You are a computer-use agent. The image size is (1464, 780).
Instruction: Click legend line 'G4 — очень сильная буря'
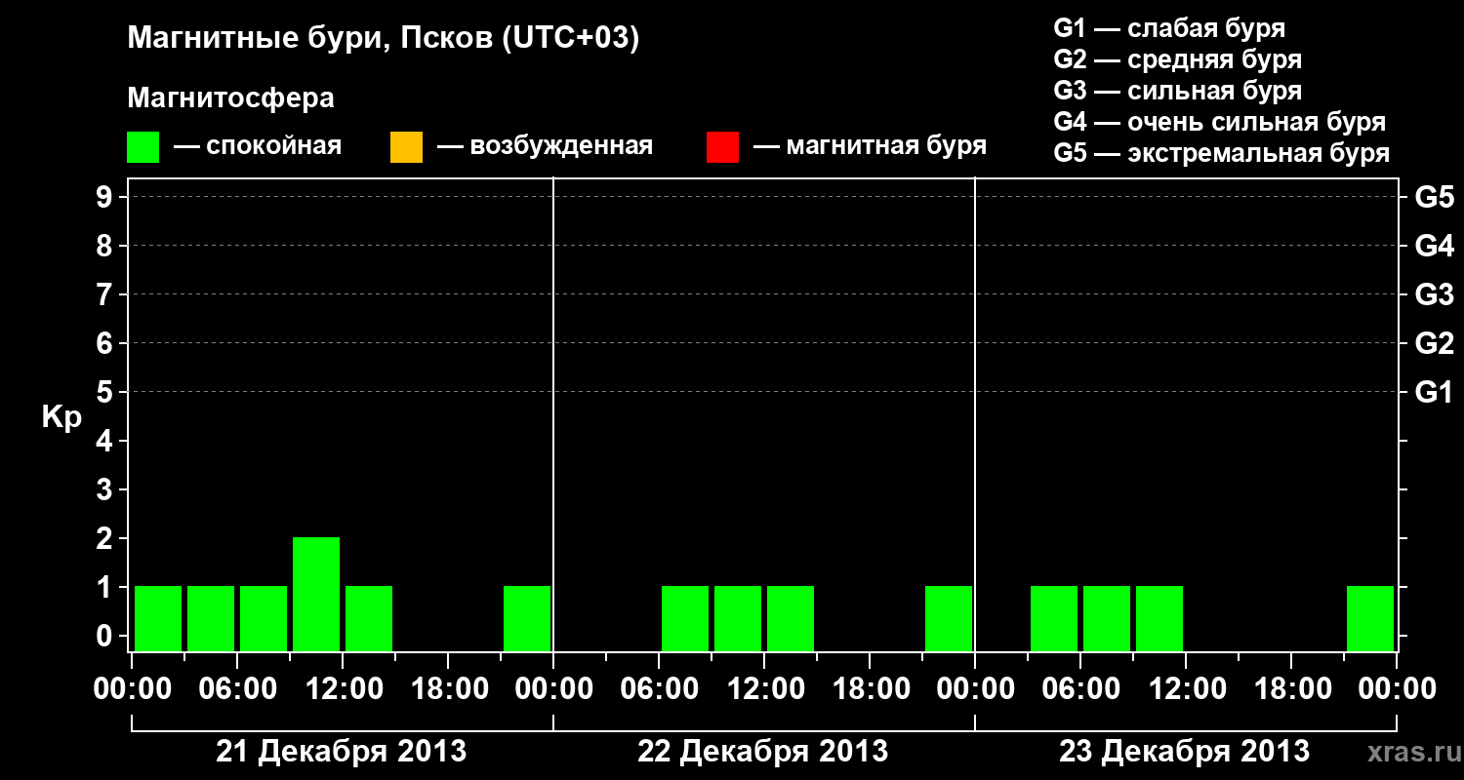(1220, 122)
